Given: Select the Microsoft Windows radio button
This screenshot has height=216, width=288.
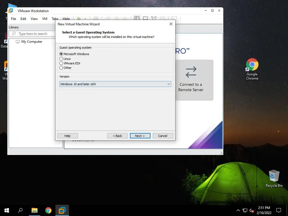Looking at the screenshot, I should point(74,54).
